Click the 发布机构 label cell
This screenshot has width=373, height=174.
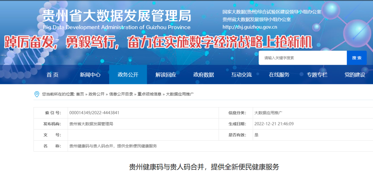click(x=51, y=124)
